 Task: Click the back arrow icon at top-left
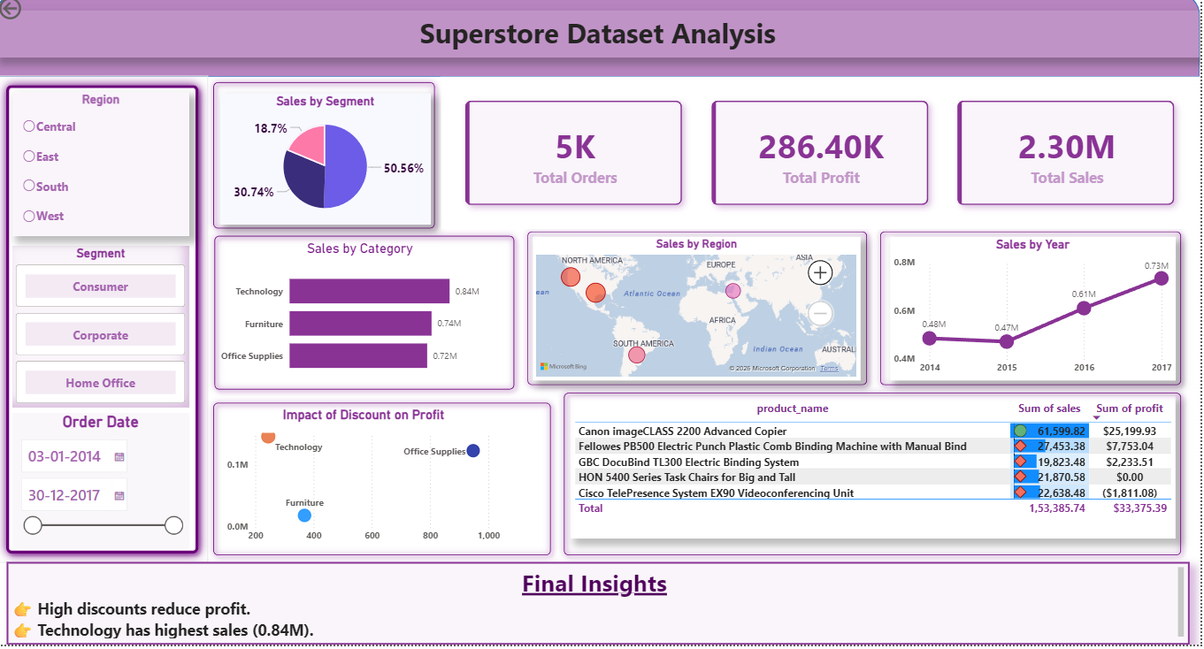pos(11,8)
